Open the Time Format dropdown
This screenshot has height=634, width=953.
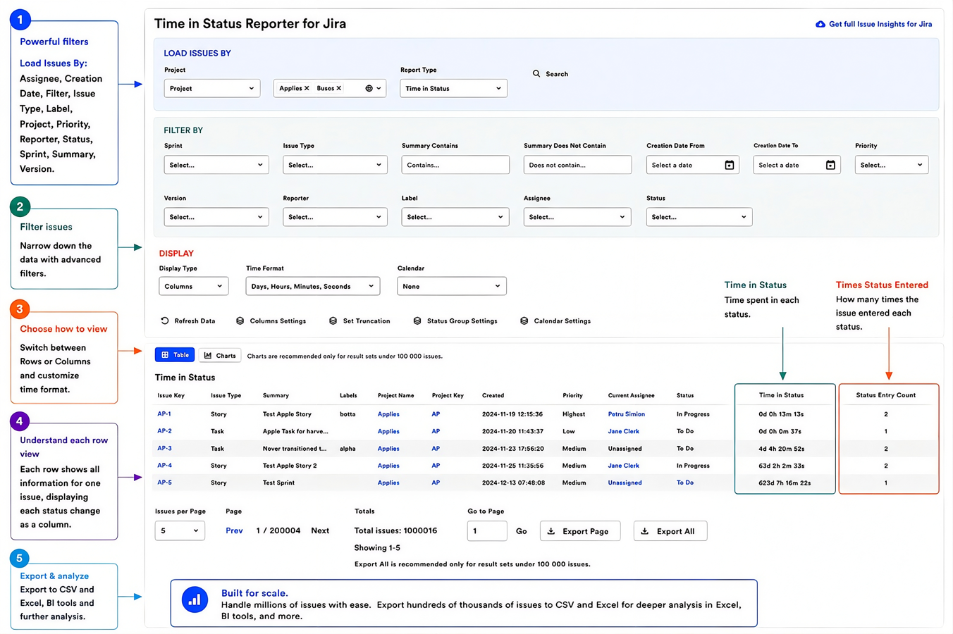point(313,286)
